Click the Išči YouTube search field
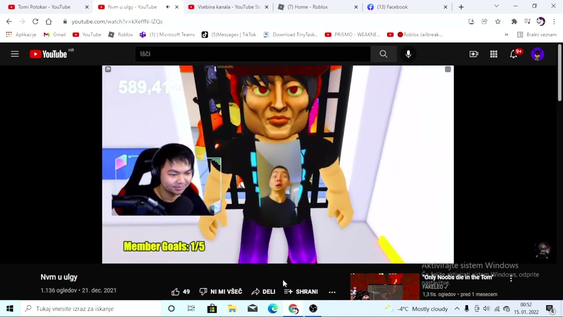Viewport: 563px width, 317px height. [252, 54]
